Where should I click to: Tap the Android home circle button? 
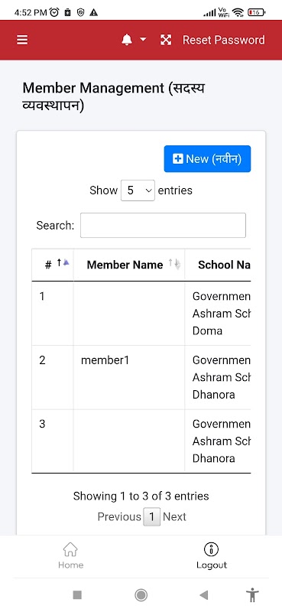(x=141, y=595)
